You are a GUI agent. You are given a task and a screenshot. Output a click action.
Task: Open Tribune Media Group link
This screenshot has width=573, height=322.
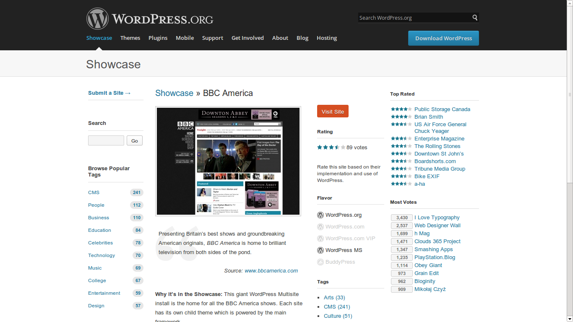440,169
